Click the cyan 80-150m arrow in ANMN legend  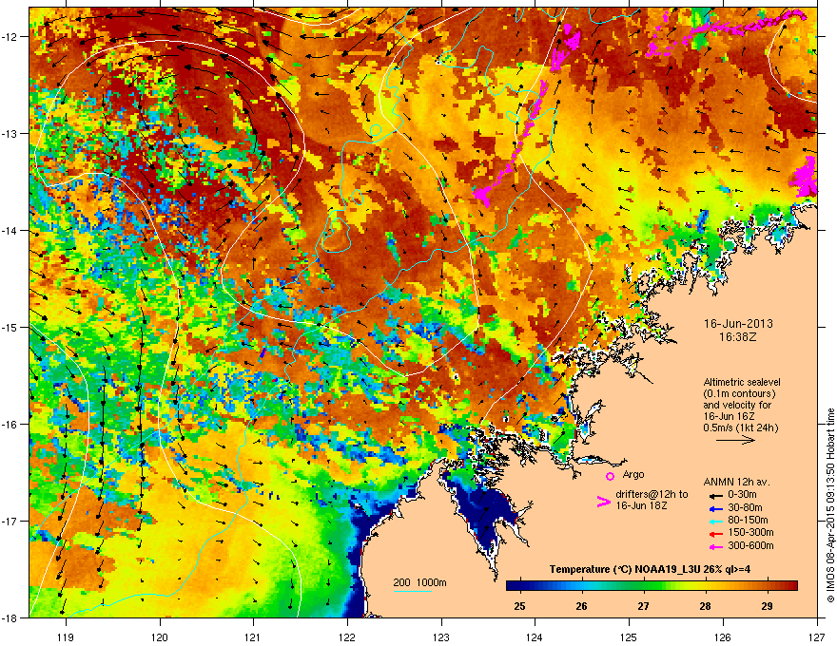[x=715, y=521]
